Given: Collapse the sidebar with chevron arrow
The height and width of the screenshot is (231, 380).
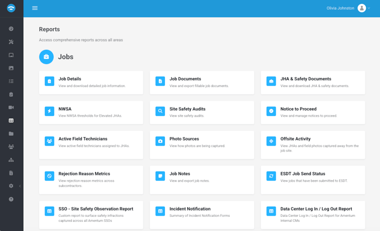Looking at the screenshot, I should click(x=20, y=186).
